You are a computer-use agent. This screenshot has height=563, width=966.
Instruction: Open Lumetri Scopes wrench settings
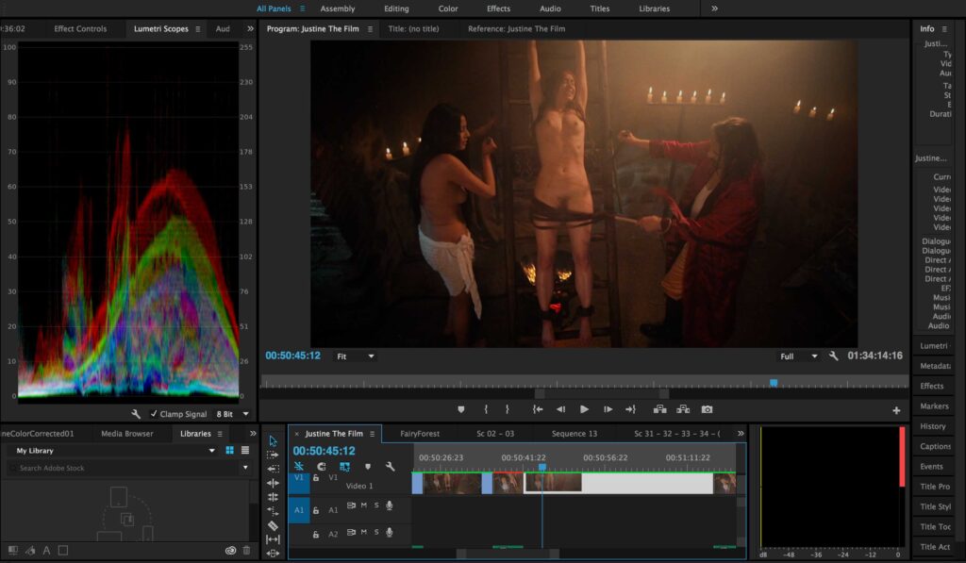coord(136,414)
